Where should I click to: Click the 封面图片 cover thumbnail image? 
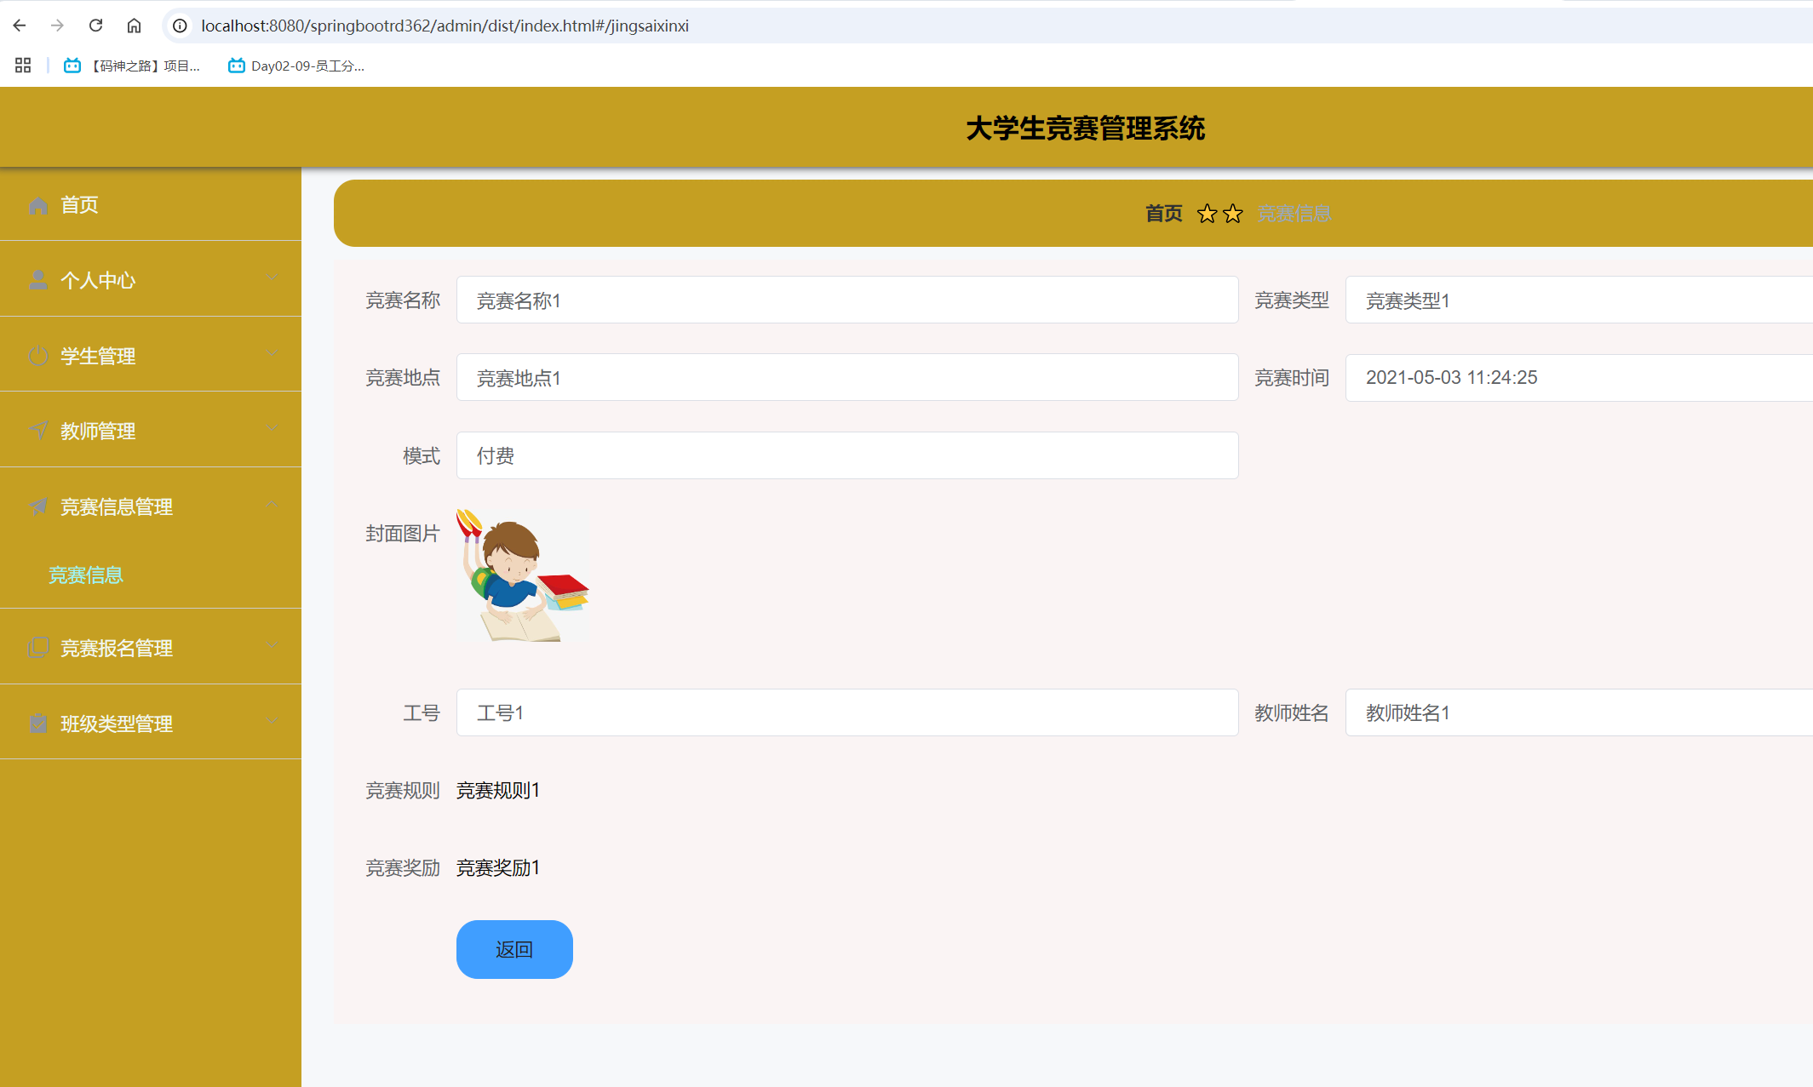[x=523, y=575]
